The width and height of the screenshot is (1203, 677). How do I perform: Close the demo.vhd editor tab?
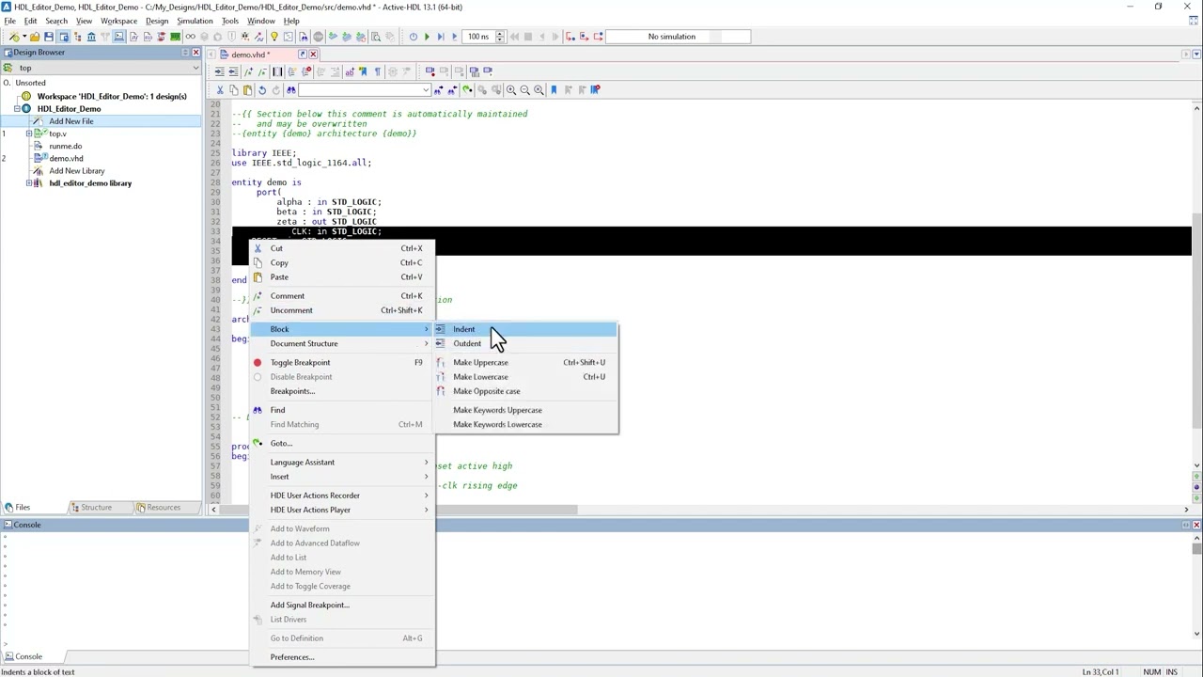[x=313, y=55]
